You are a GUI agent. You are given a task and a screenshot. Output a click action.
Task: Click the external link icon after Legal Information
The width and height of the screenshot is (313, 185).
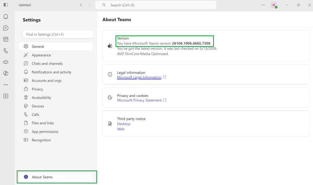(165, 77)
